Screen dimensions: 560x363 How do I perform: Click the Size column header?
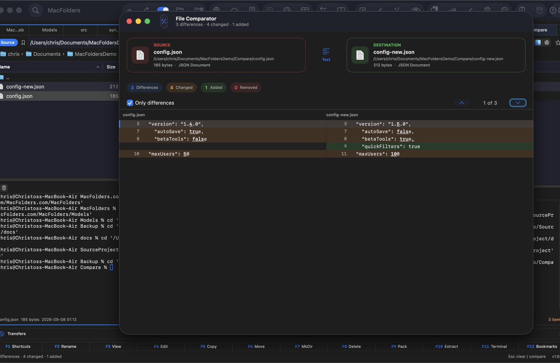tap(111, 67)
